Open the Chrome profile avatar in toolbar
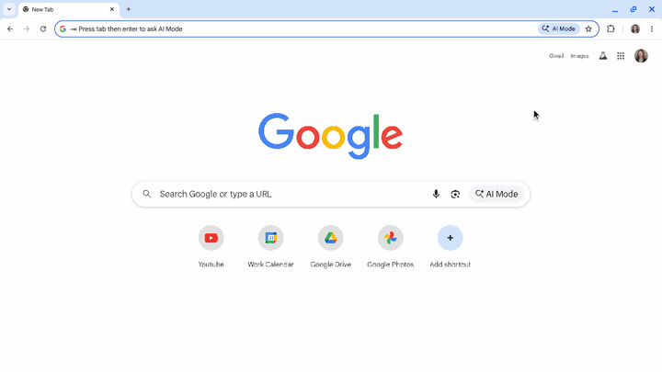Viewport: 662px width, 372px height. point(635,28)
